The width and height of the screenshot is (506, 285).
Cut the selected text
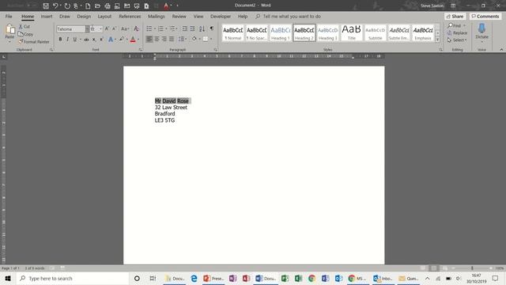pyautogui.click(x=25, y=26)
